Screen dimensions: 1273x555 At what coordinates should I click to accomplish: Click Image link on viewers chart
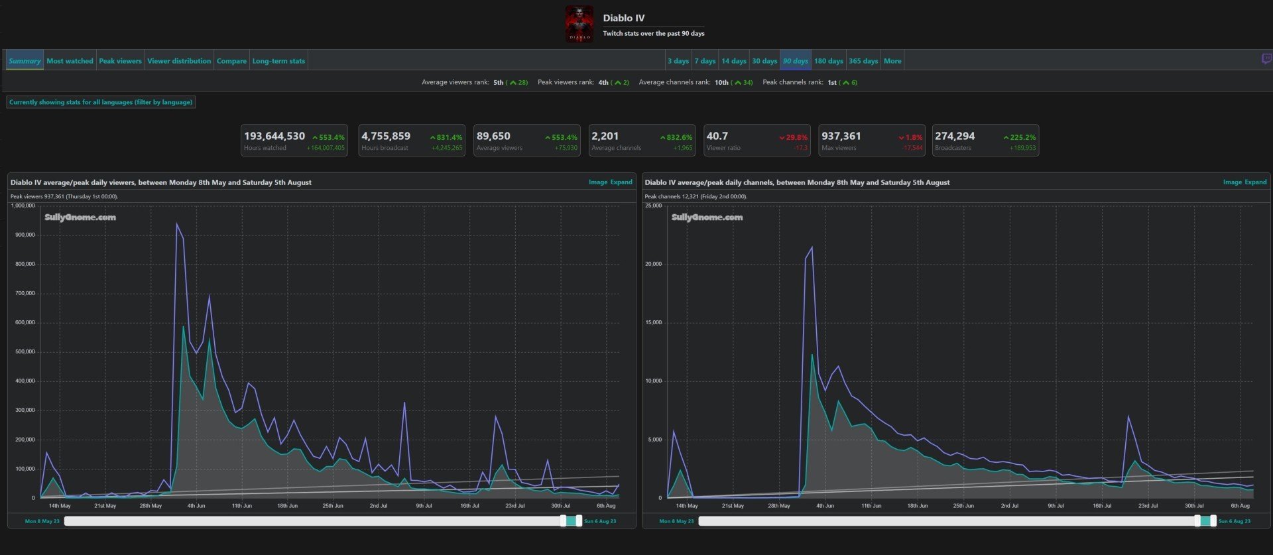click(x=598, y=182)
